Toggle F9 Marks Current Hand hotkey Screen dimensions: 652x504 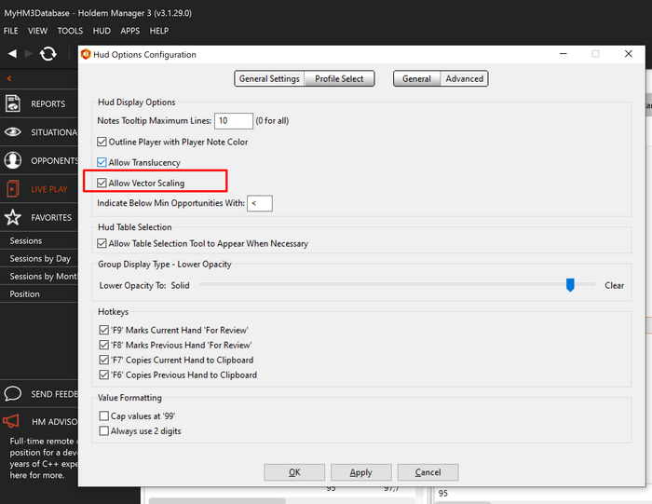click(x=104, y=330)
